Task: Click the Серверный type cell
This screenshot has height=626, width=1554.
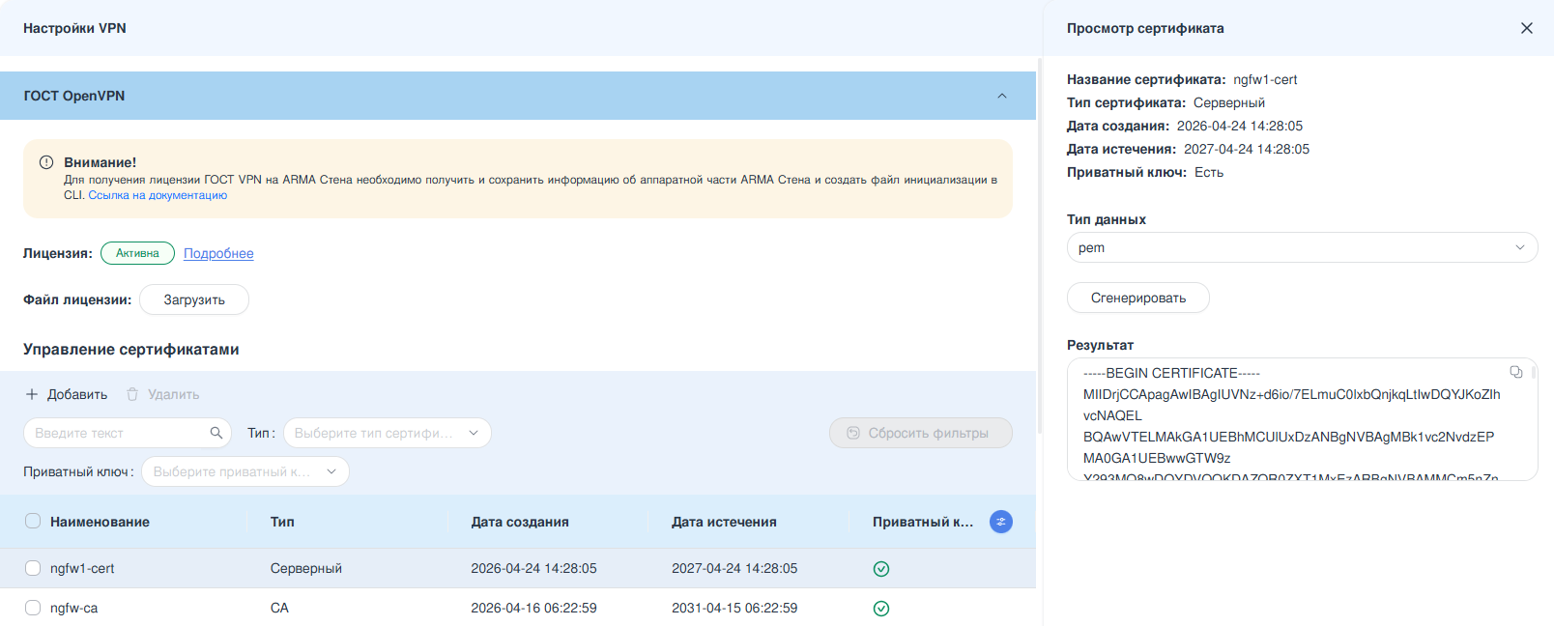Action: tap(306, 568)
